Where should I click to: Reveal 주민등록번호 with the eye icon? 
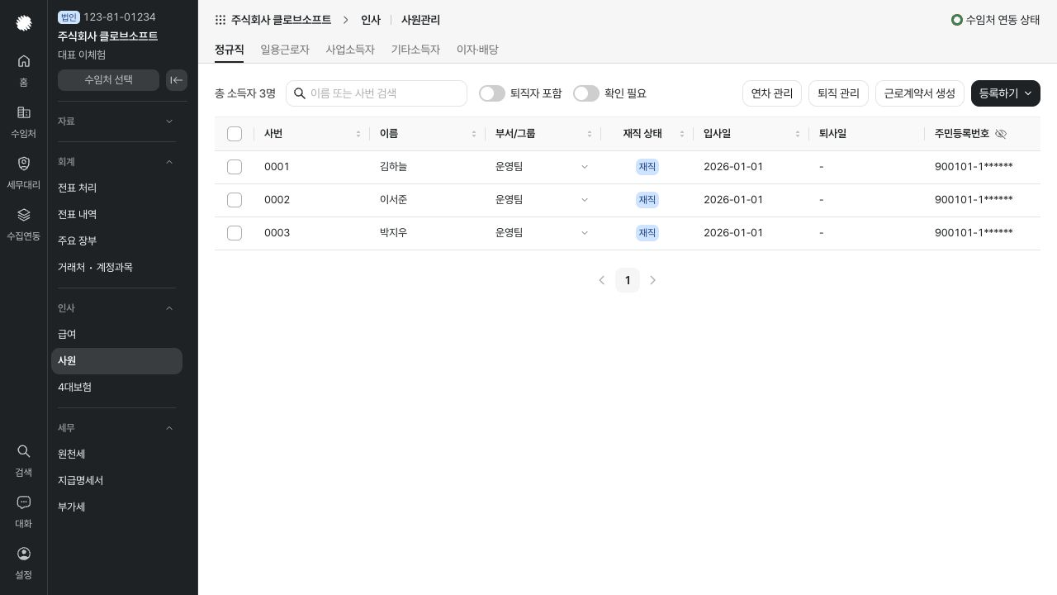(1001, 134)
